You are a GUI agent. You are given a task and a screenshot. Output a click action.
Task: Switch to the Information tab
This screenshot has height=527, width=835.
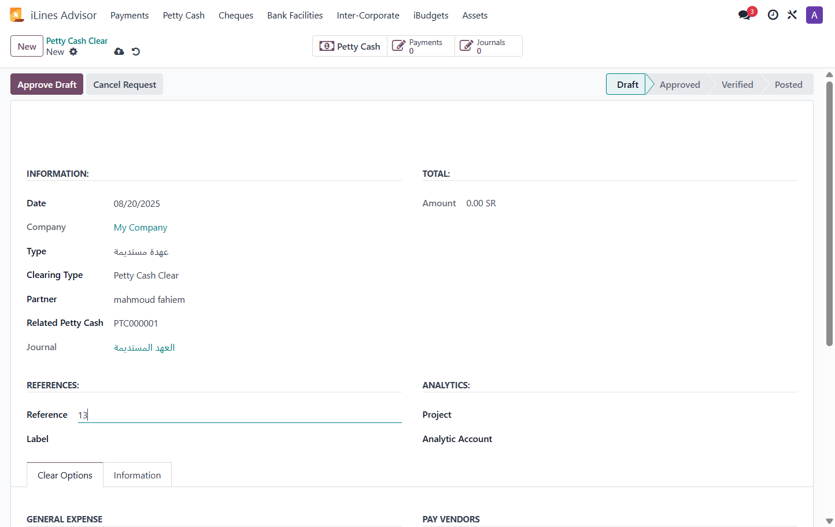[137, 475]
